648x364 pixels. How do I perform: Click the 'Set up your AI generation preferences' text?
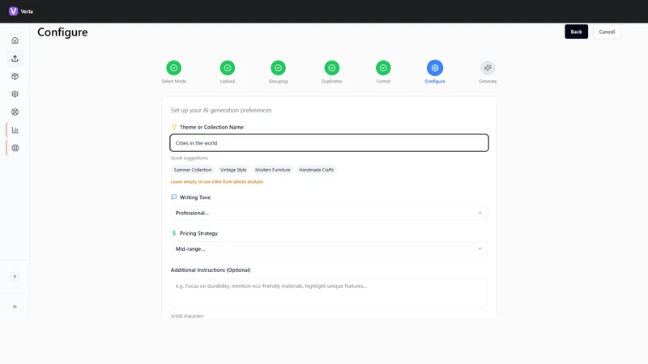221,110
